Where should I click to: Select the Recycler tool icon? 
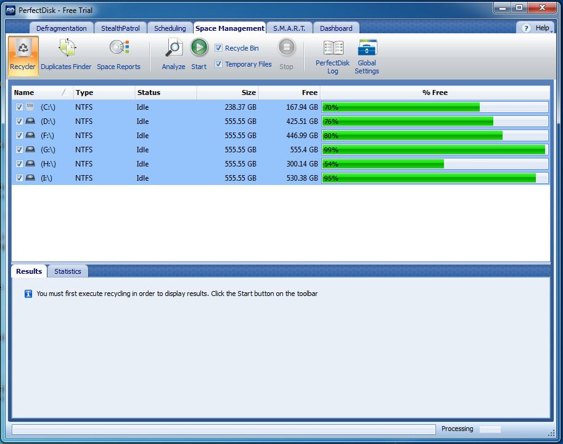(23, 49)
